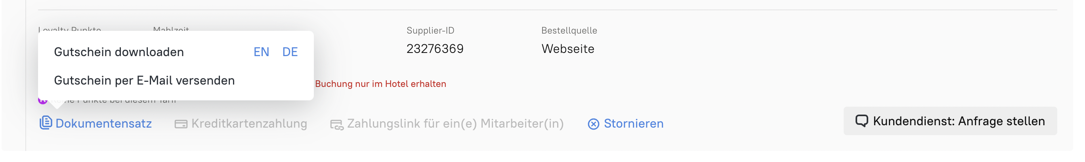
Task: Click Zahlungslink für ein(e) Mitarbeiter(in)
Action: pos(455,124)
